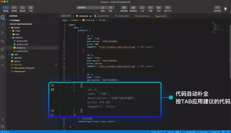Image resolution: width=231 pixels, height=133 pixels.
Task: Click the 生成 APP icon
Action: click(x=168, y=8)
